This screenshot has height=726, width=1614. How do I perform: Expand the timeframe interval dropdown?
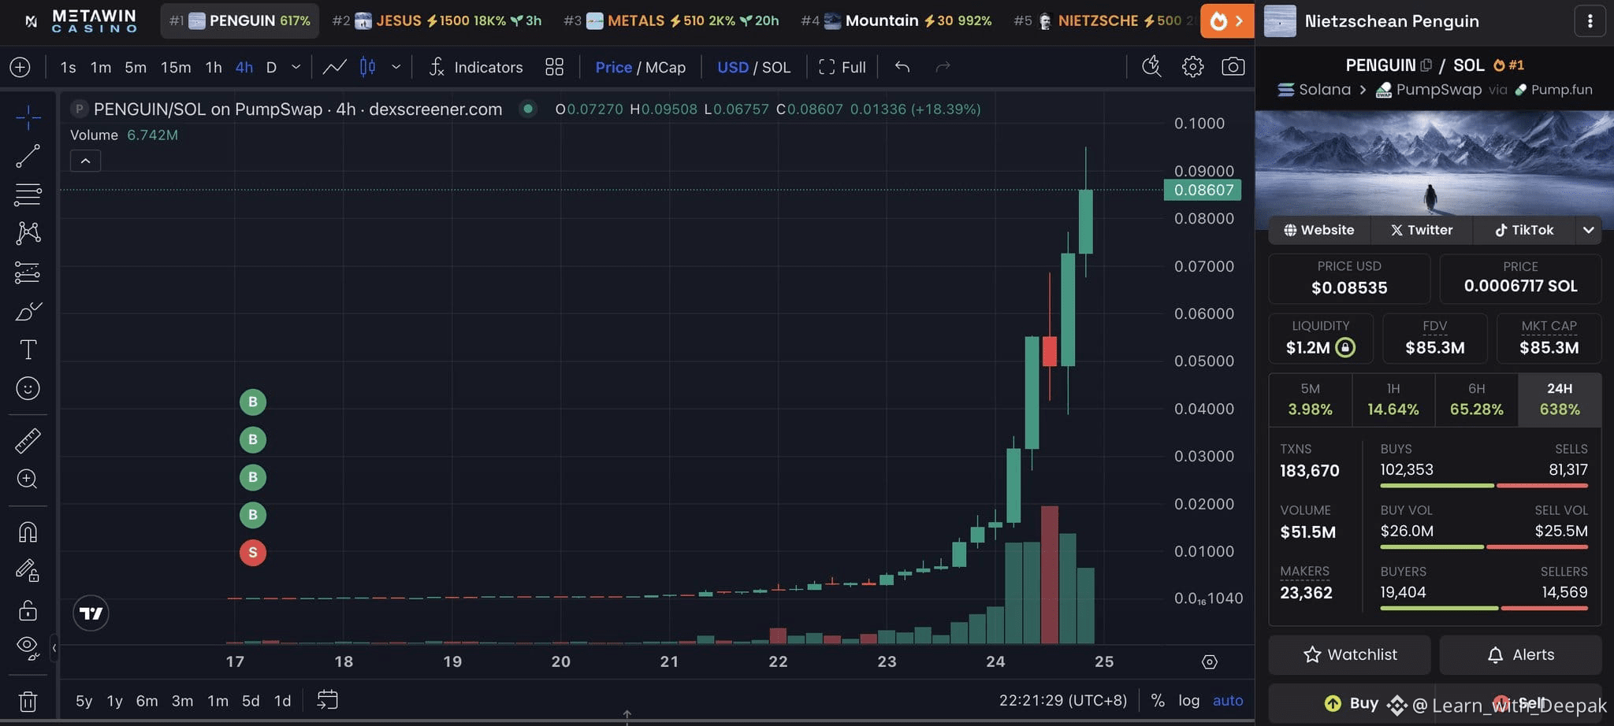[x=296, y=68]
